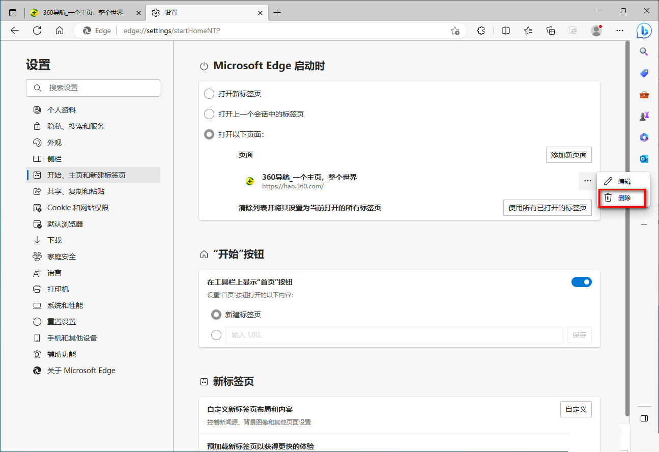Open 个人资料 settings section

pos(93,110)
